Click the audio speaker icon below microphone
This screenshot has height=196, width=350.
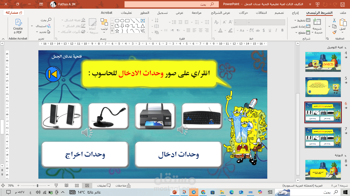[x=87, y=132]
